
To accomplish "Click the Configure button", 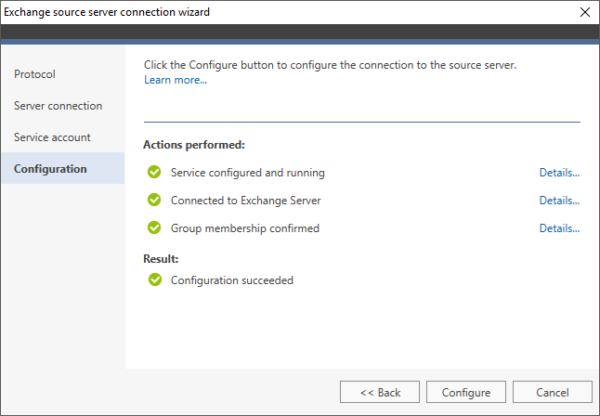I will pyautogui.click(x=466, y=392).
